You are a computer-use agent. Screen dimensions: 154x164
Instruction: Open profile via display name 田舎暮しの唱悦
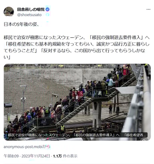point(31,9)
